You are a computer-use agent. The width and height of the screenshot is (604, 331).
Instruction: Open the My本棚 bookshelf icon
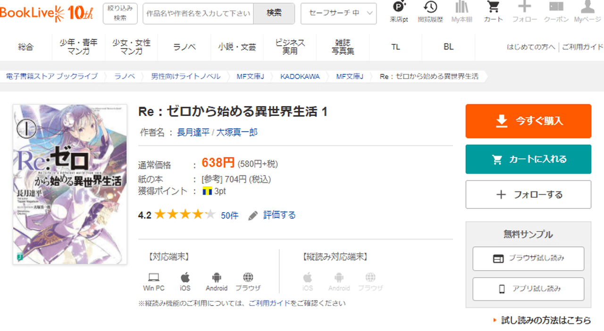[x=461, y=8]
